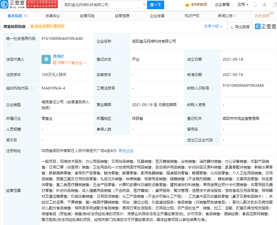Click the help icon beside 进出口企业代码
The height and width of the screenshot is (225, 277).
[216, 139]
